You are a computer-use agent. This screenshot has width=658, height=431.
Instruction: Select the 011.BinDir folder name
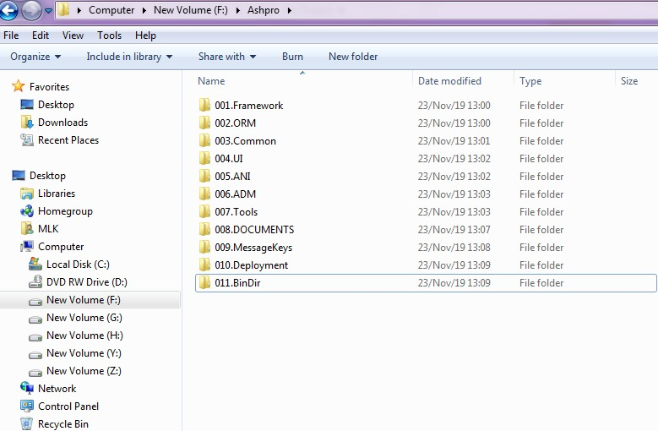click(x=237, y=283)
